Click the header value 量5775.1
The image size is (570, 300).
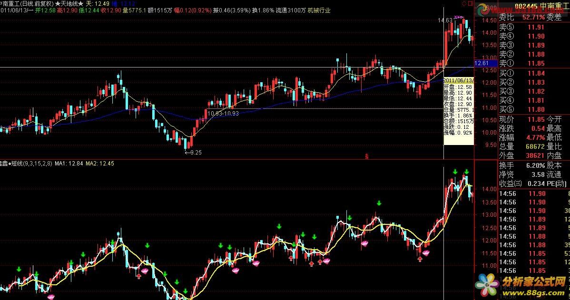134,10
